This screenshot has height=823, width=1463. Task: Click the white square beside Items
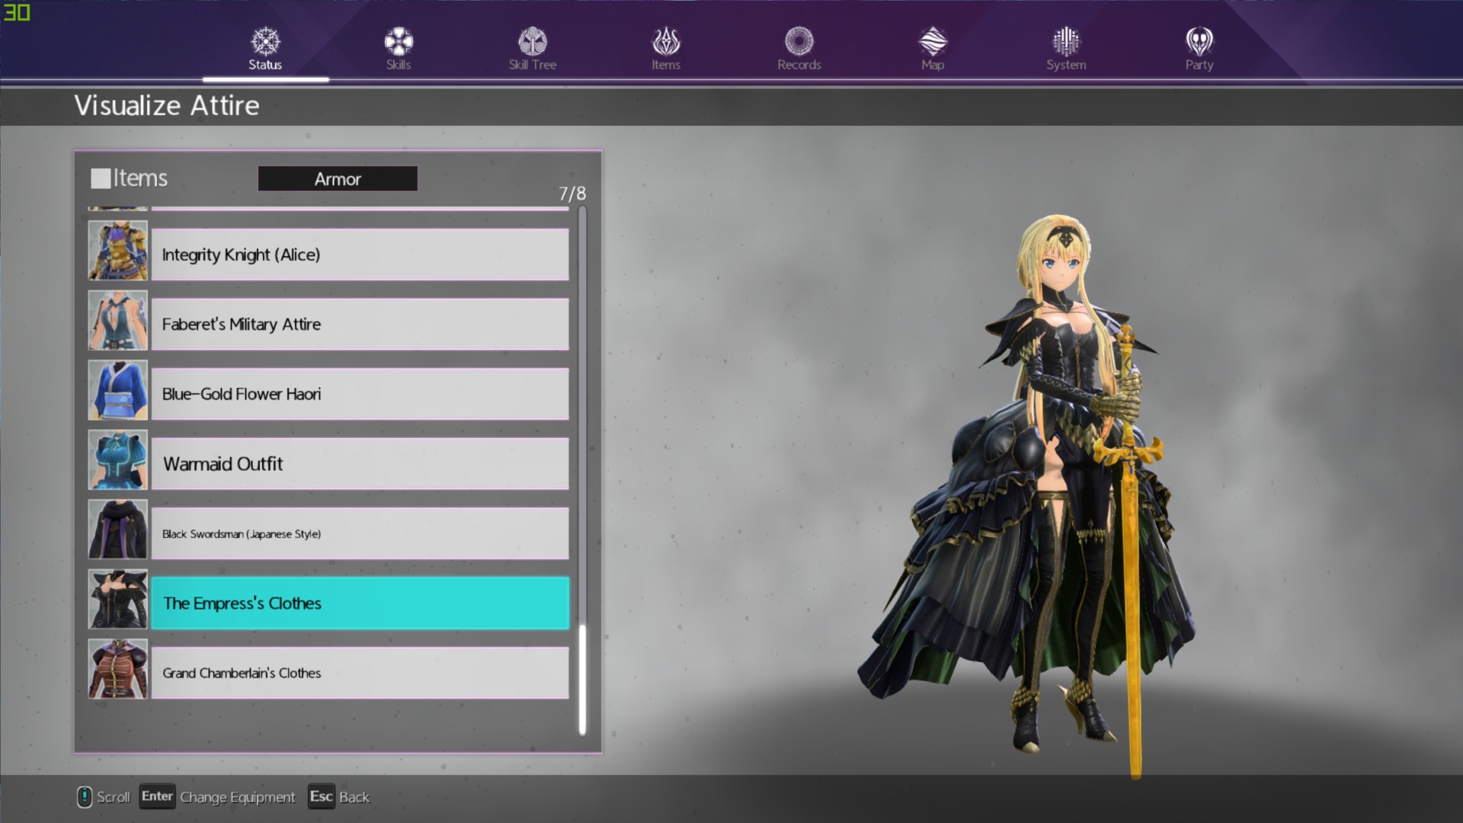coord(101,178)
